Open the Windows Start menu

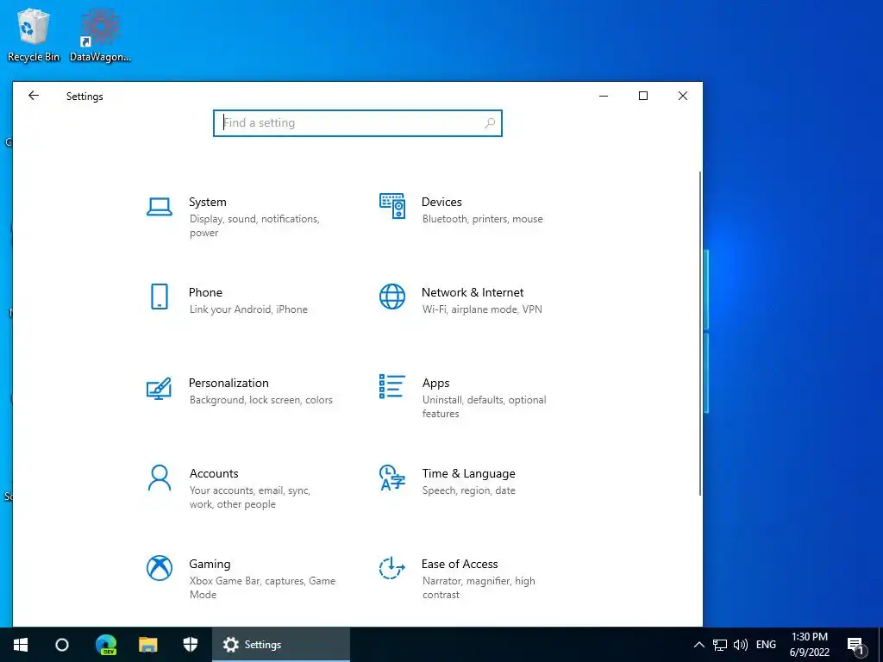(21, 645)
